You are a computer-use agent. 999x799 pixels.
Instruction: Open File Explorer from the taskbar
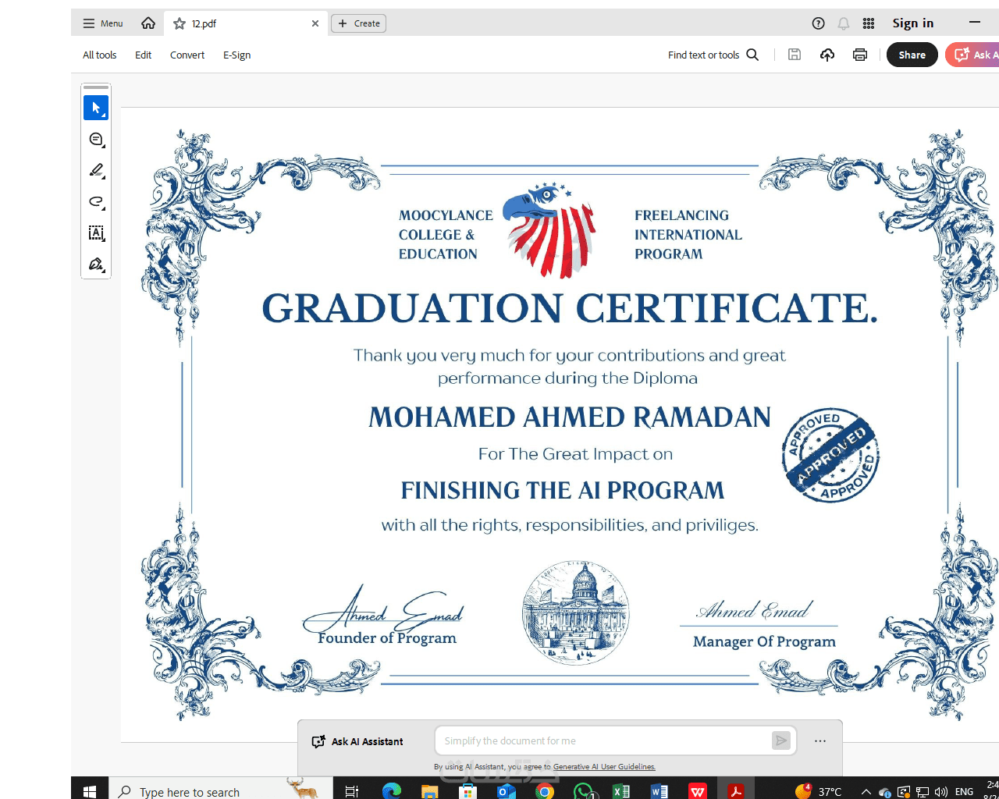pos(429,791)
